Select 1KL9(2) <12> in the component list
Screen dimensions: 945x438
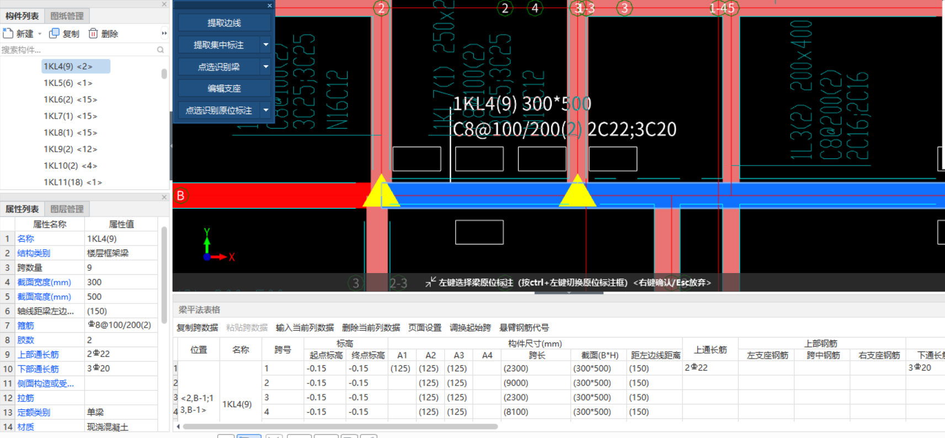click(70, 149)
